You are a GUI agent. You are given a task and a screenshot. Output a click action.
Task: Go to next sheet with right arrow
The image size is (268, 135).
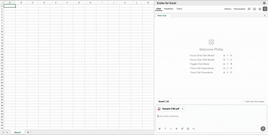point(7,132)
